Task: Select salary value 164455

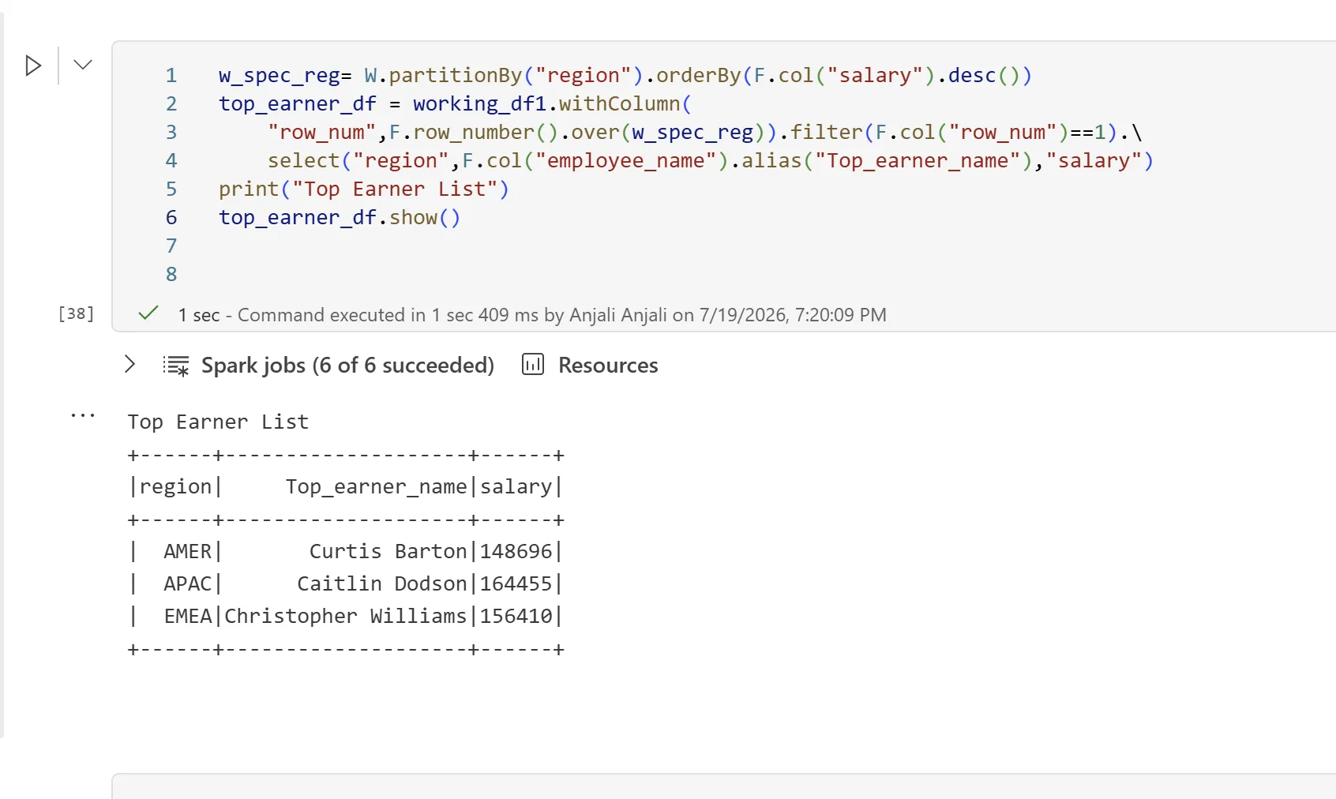Action: pyautogui.click(x=516, y=583)
